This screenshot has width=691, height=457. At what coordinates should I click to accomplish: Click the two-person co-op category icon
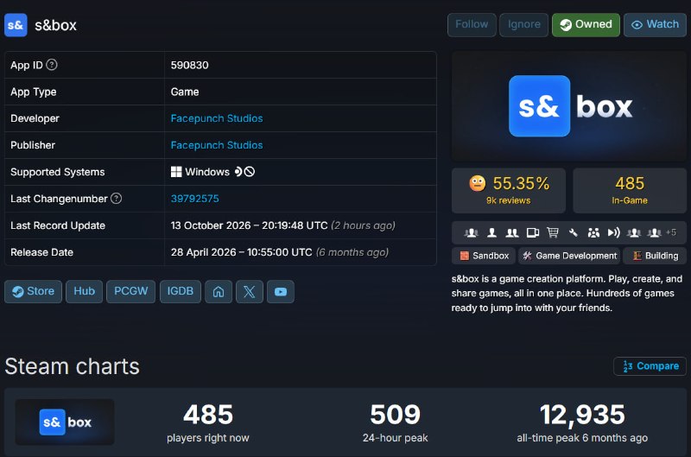(512, 232)
